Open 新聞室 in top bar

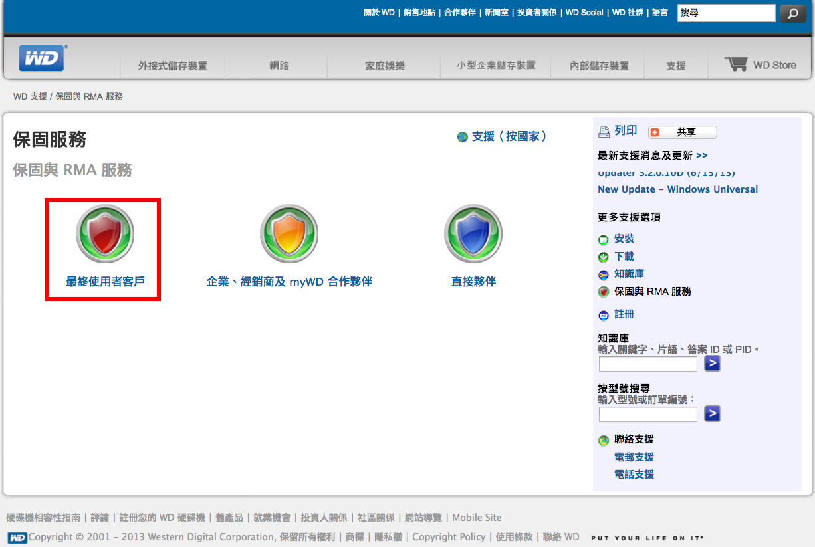pos(497,13)
